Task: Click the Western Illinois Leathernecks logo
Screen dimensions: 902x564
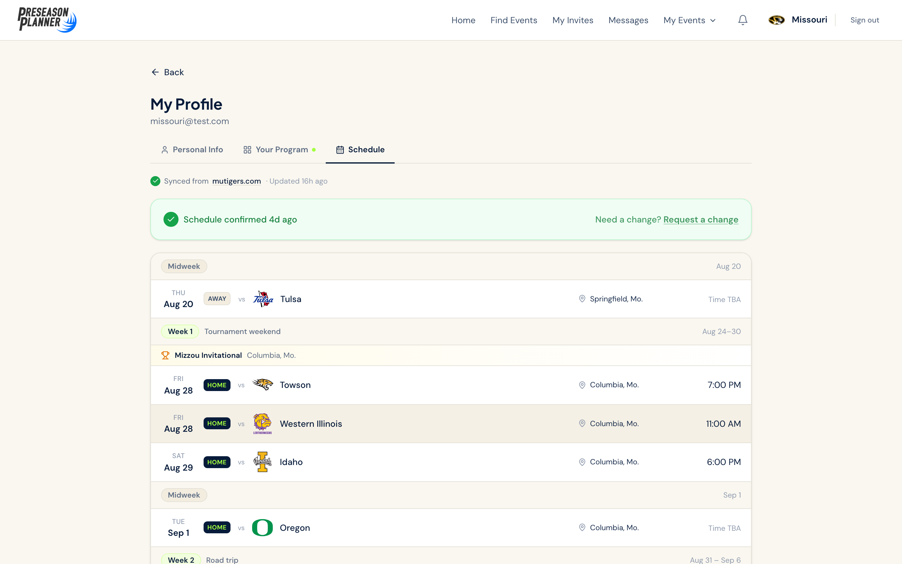Action: 263,423
